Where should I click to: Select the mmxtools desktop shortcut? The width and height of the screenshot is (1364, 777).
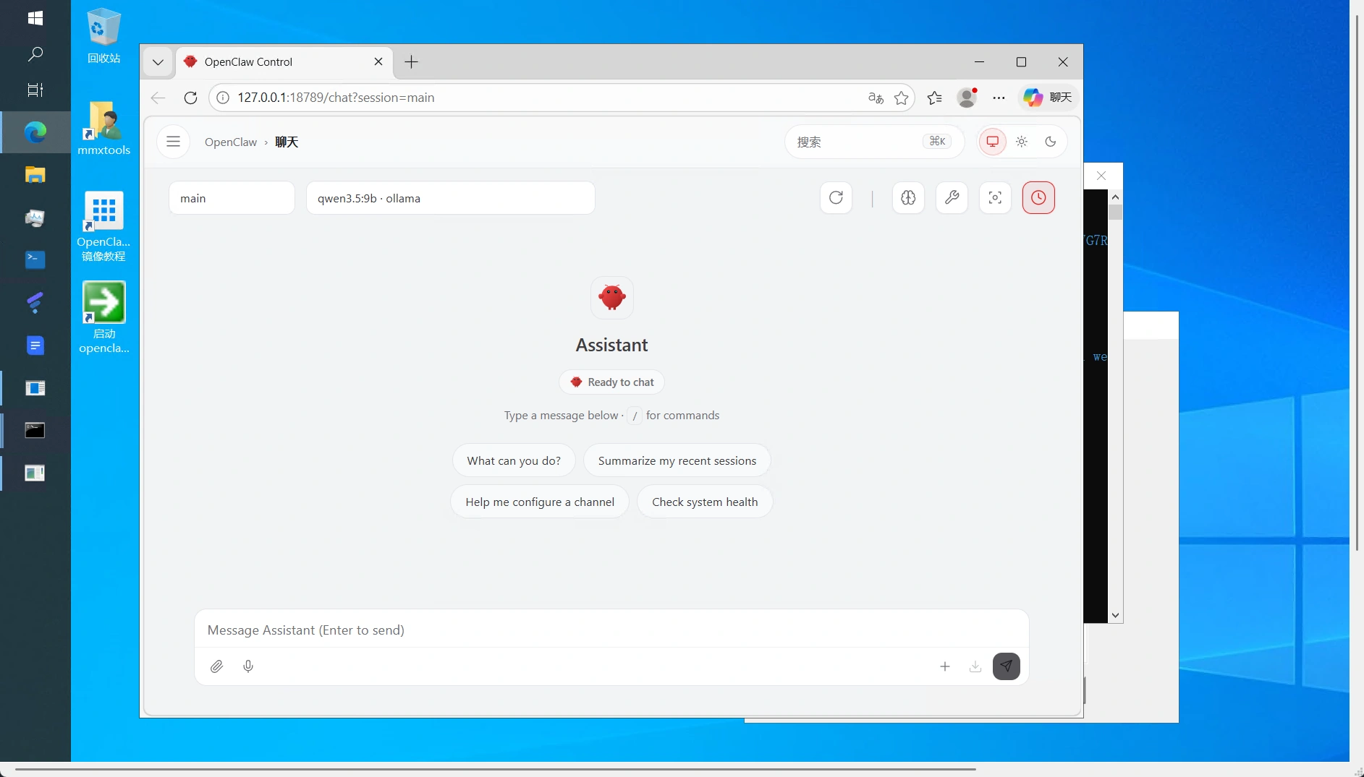[x=103, y=128]
